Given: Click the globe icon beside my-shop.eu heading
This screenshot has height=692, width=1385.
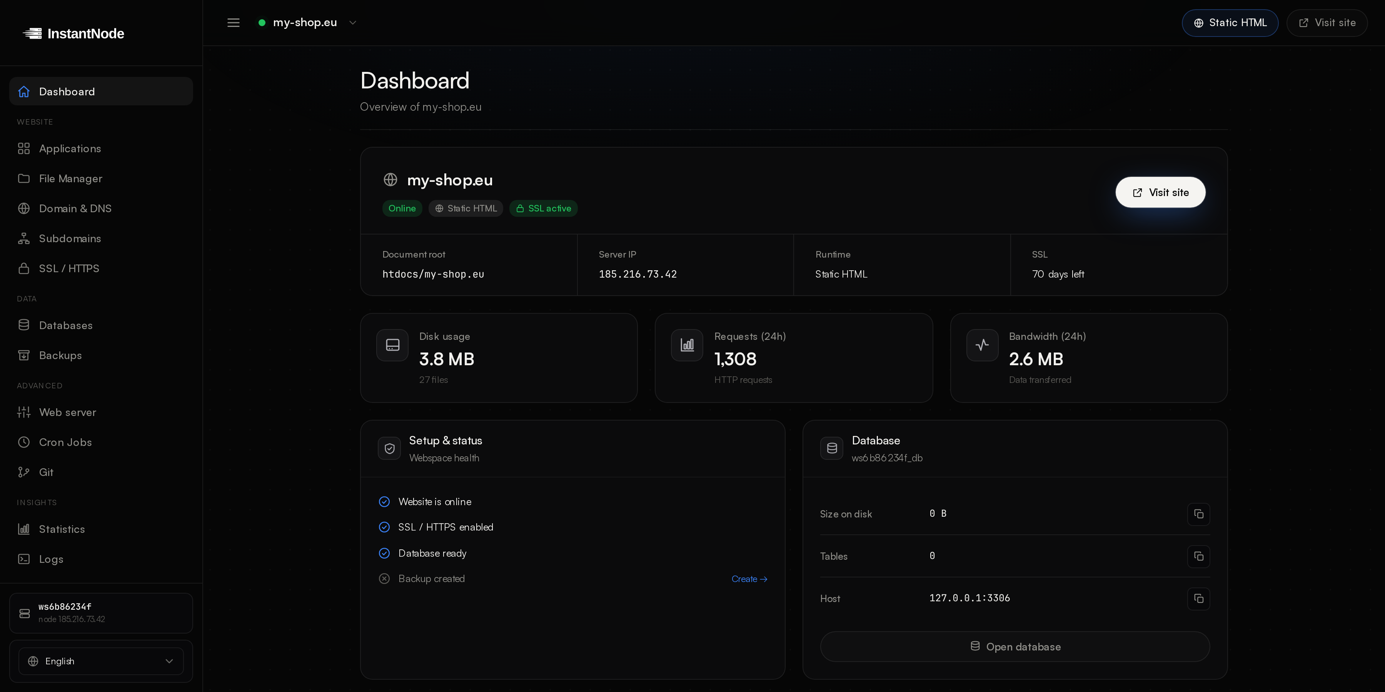Looking at the screenshot, I should click(390, 180).
